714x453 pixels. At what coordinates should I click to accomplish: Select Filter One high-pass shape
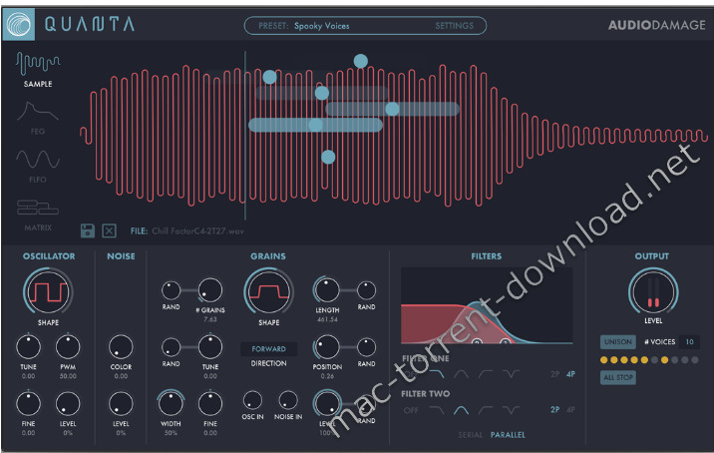point(486,374)
